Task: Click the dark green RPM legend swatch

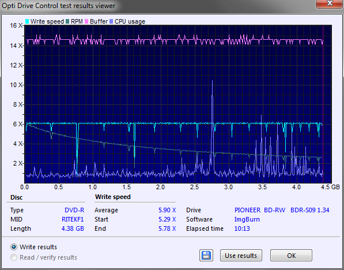Action: 67,21
